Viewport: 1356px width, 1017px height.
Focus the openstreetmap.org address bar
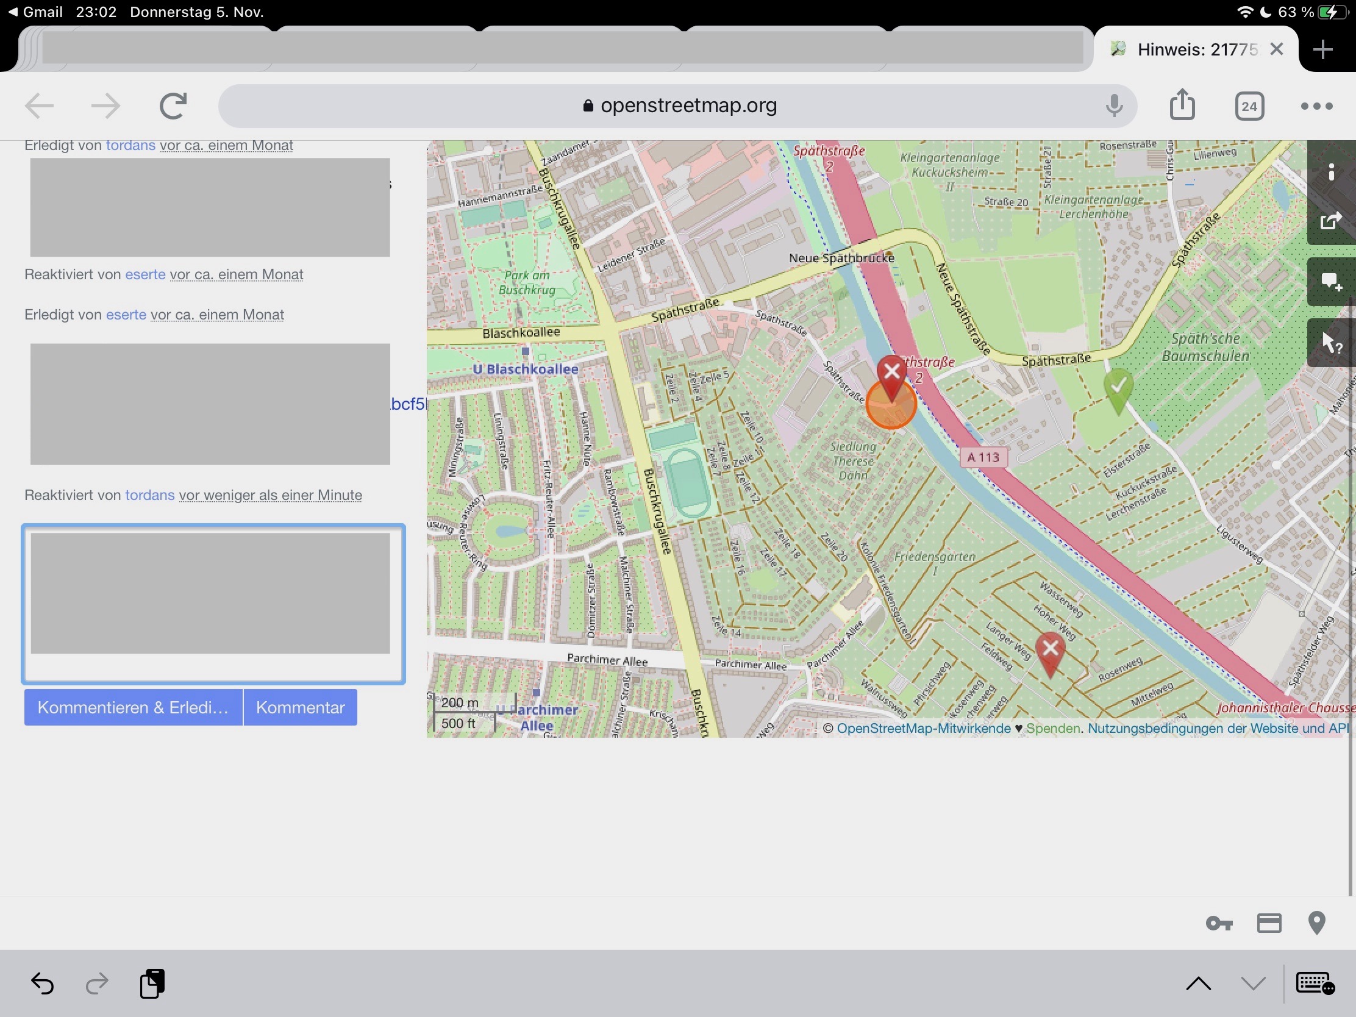click(677, 105)
